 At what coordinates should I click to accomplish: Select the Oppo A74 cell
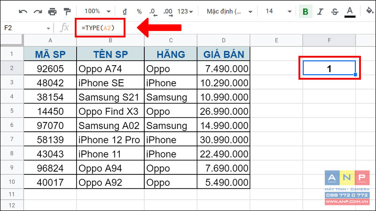click(110, 68)
